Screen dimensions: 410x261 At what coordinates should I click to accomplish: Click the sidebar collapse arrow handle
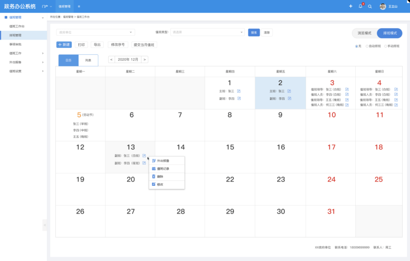click(x=45, y=225)
